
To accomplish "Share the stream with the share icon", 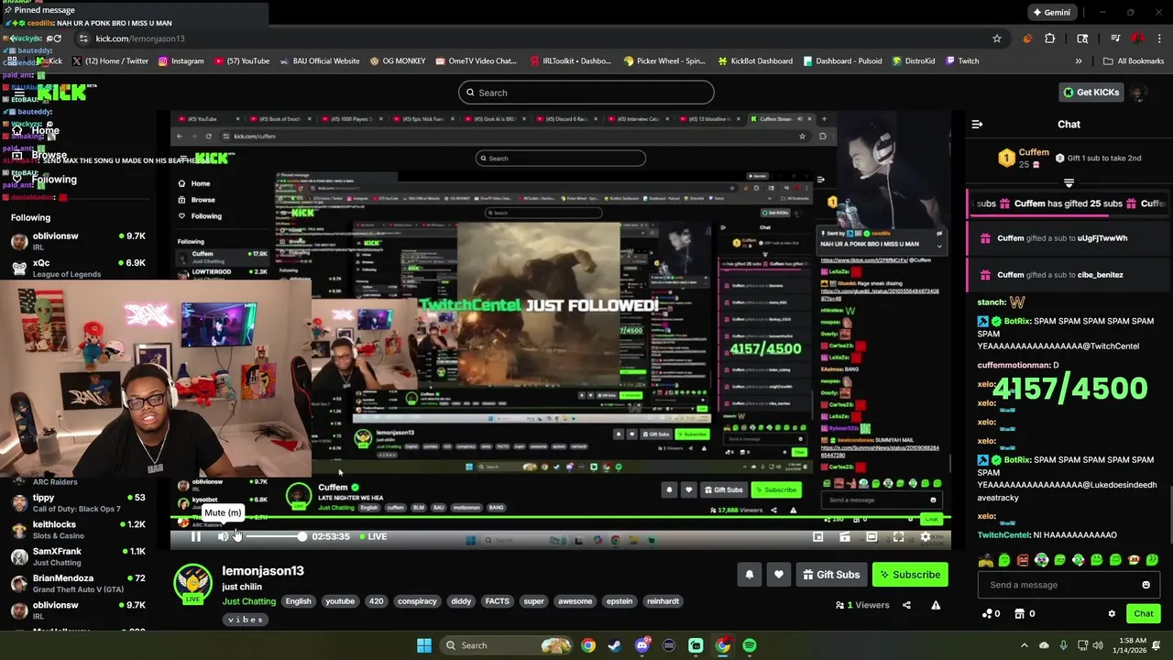I will pos(906,605).
